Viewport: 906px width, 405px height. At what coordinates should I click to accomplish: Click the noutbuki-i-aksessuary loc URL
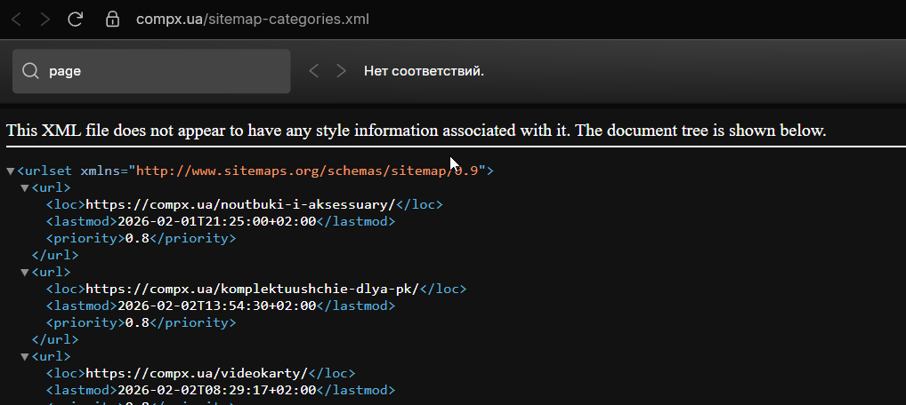tap(239, 205)
